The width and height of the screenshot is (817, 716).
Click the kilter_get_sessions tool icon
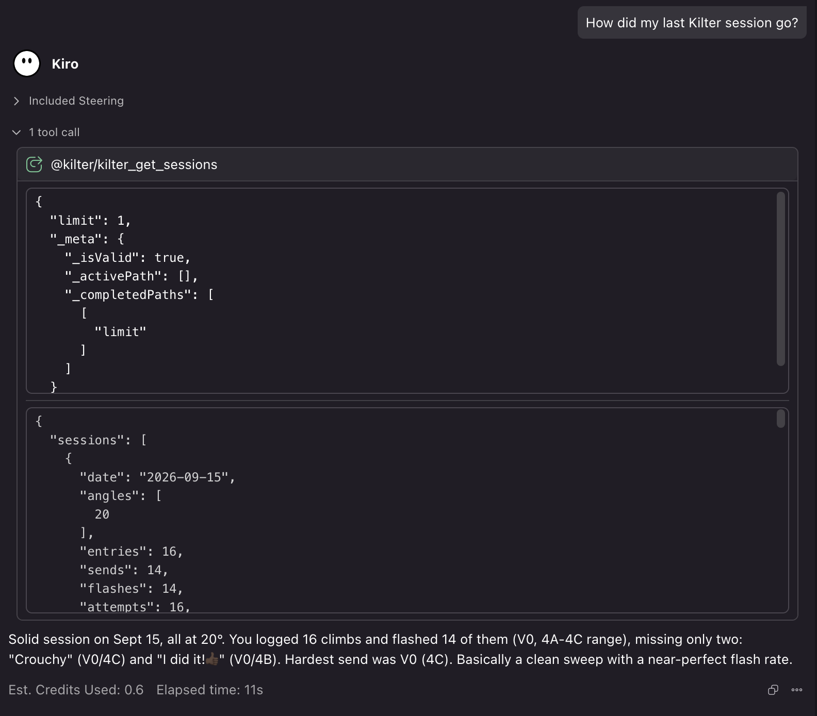click(34, 164)
